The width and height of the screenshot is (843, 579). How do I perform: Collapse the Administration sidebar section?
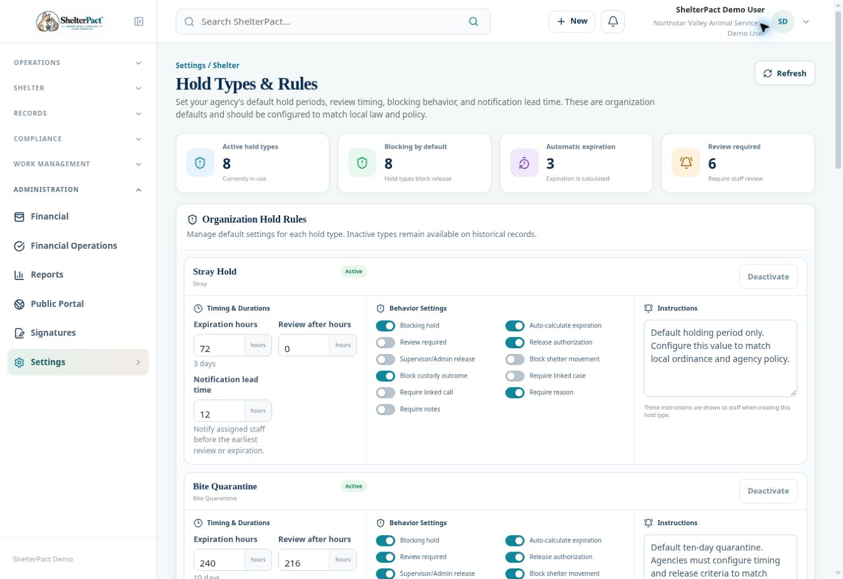(78, 189)
